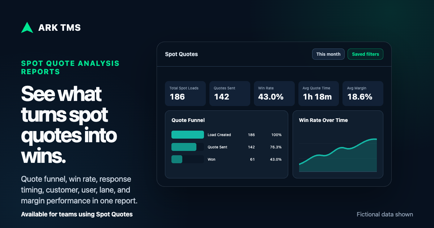Select the Load Created funnel bar

point(188,135)
